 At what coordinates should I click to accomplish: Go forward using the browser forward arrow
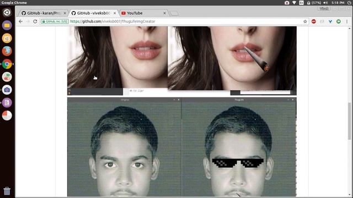pyautogui.click(x=28, y=21)
